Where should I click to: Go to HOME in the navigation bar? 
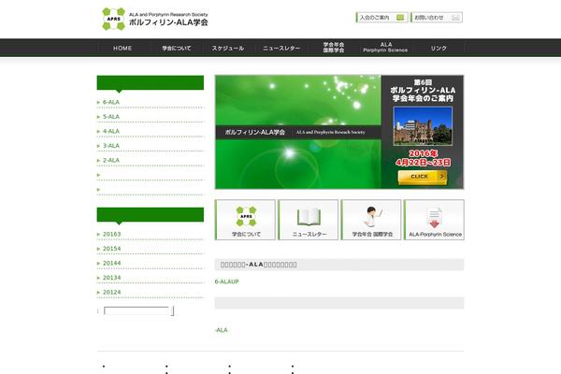click(x=122, y=48)
